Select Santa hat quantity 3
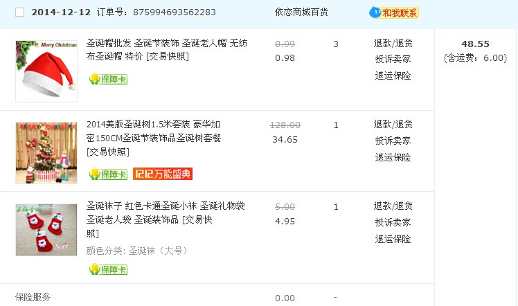Screen dimensions: 518x306 [336, 44]
